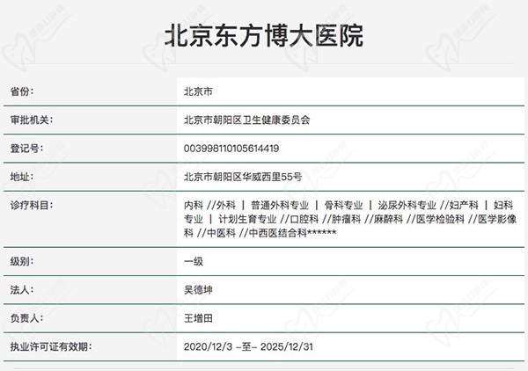Select the 执业许可证有效期 label
Viewport: 528px width, 371px height.
(51, 346)
